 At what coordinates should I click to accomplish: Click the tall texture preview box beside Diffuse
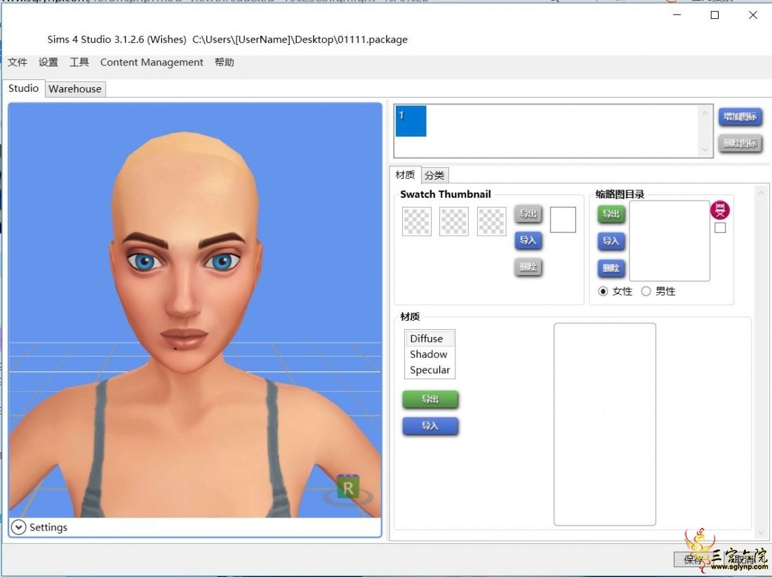pyautogui.click(x=604, y=425)
